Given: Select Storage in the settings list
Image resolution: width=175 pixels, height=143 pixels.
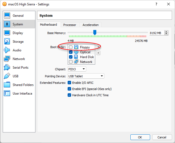Looking at the screenshot, I should coord(19,41).
